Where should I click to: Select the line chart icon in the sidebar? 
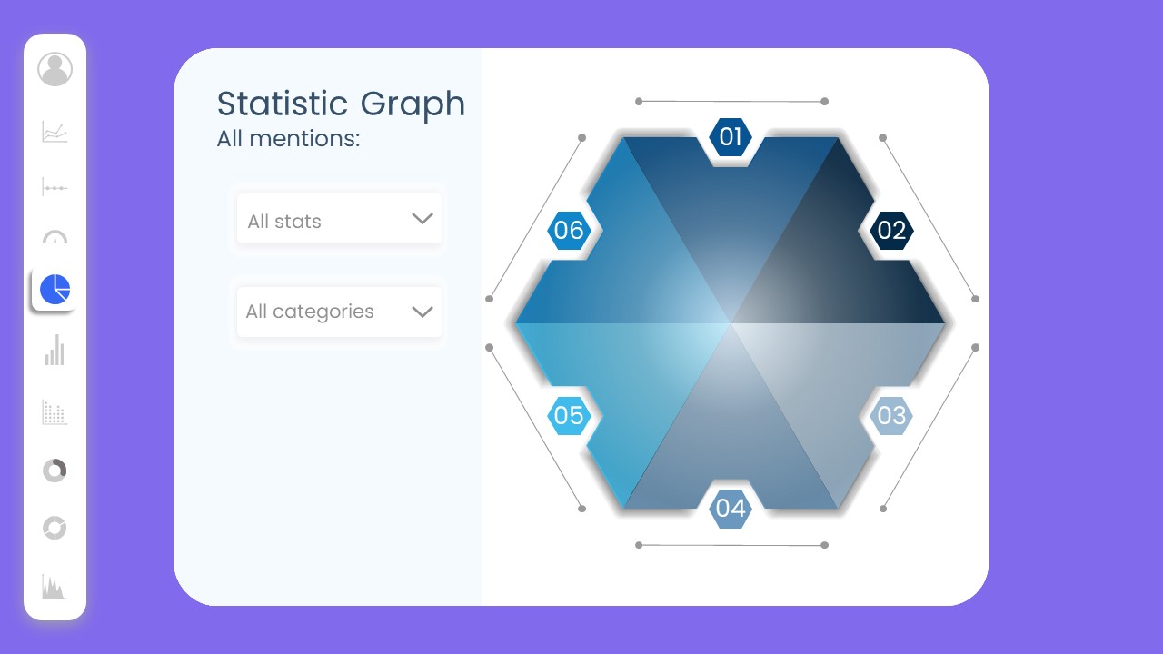click(55, 131)
